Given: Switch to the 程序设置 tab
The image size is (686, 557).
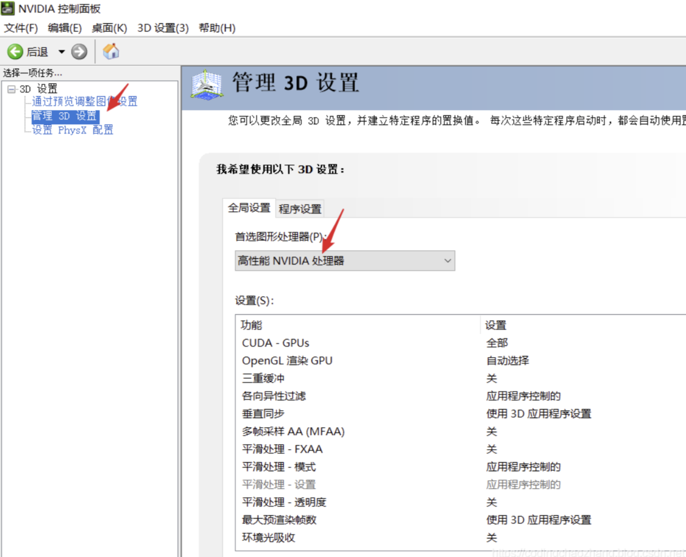Looking at the screenshot, I should [x=300, y=209].
